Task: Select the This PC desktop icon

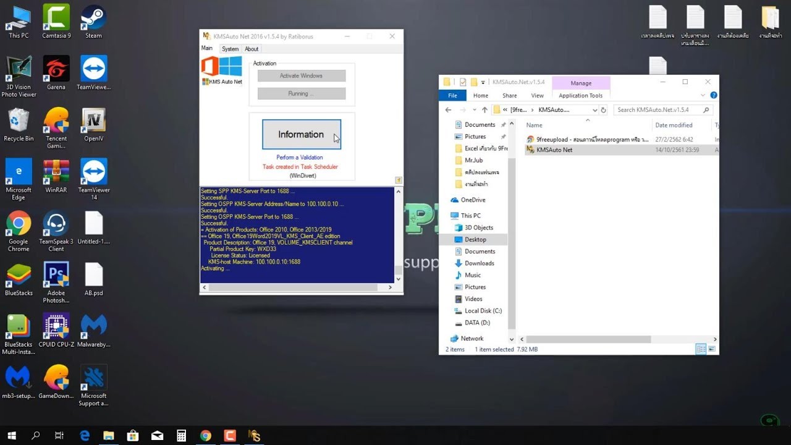Action: (19, 22)
